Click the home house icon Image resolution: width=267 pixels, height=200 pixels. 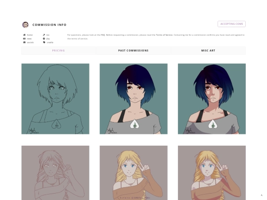coord(24,35)
